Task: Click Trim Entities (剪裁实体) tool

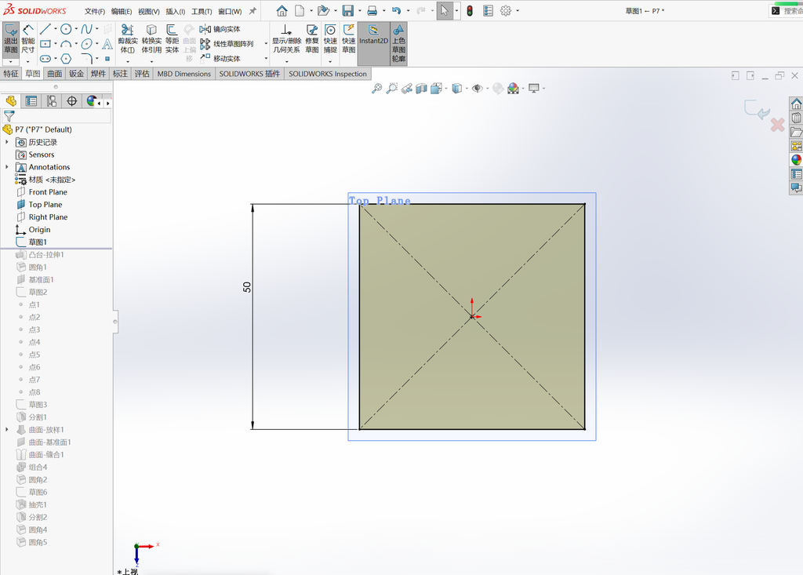Action: 128,39
